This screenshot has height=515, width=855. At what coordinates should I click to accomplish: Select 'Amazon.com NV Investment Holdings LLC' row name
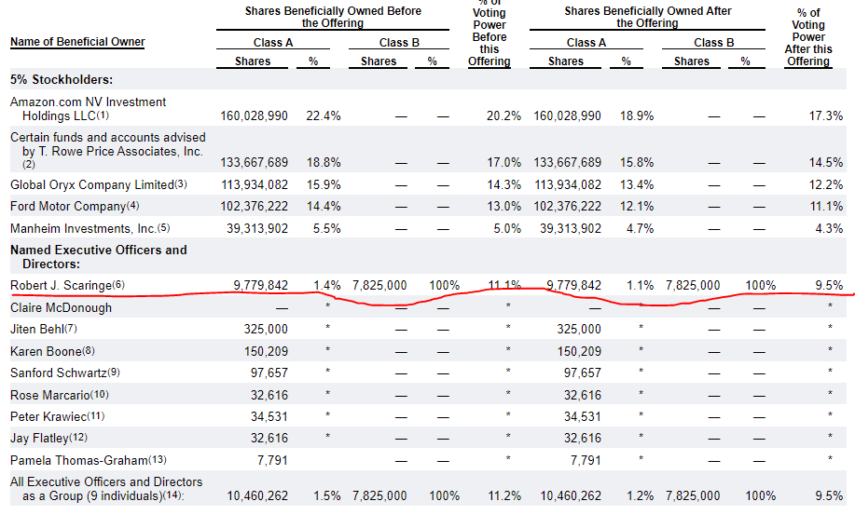click(x=88, y=109)
